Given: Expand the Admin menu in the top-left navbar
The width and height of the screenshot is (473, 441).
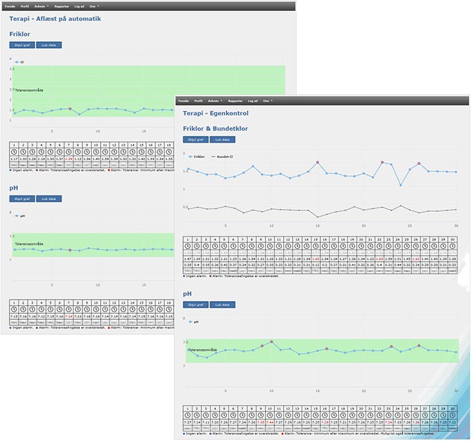Looking at the screenshot, I should coord(43,5).
